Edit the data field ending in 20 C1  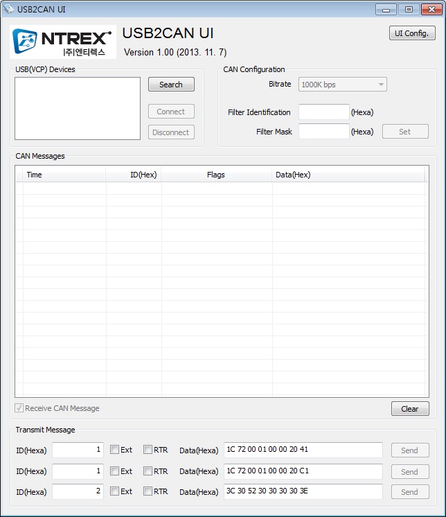(303, 471)
